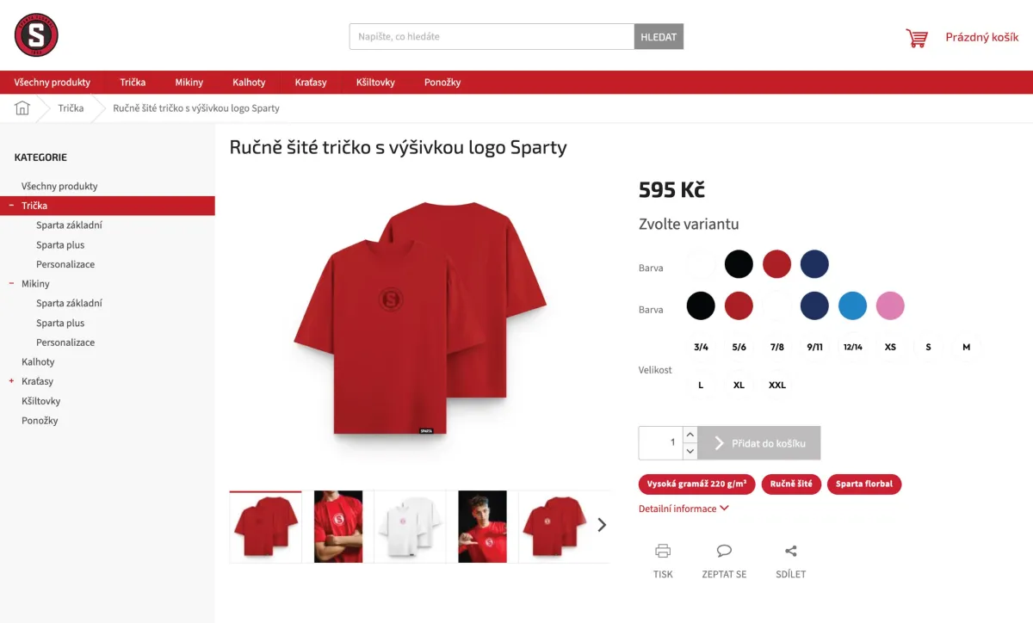Select size XL option

(739, 385)
